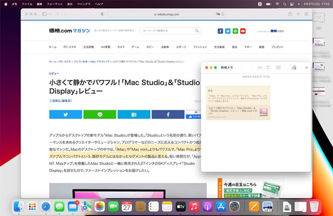Share article via Facebook f button
The height and width of the screenshot is (216, 333).
(x=168, y=114)
